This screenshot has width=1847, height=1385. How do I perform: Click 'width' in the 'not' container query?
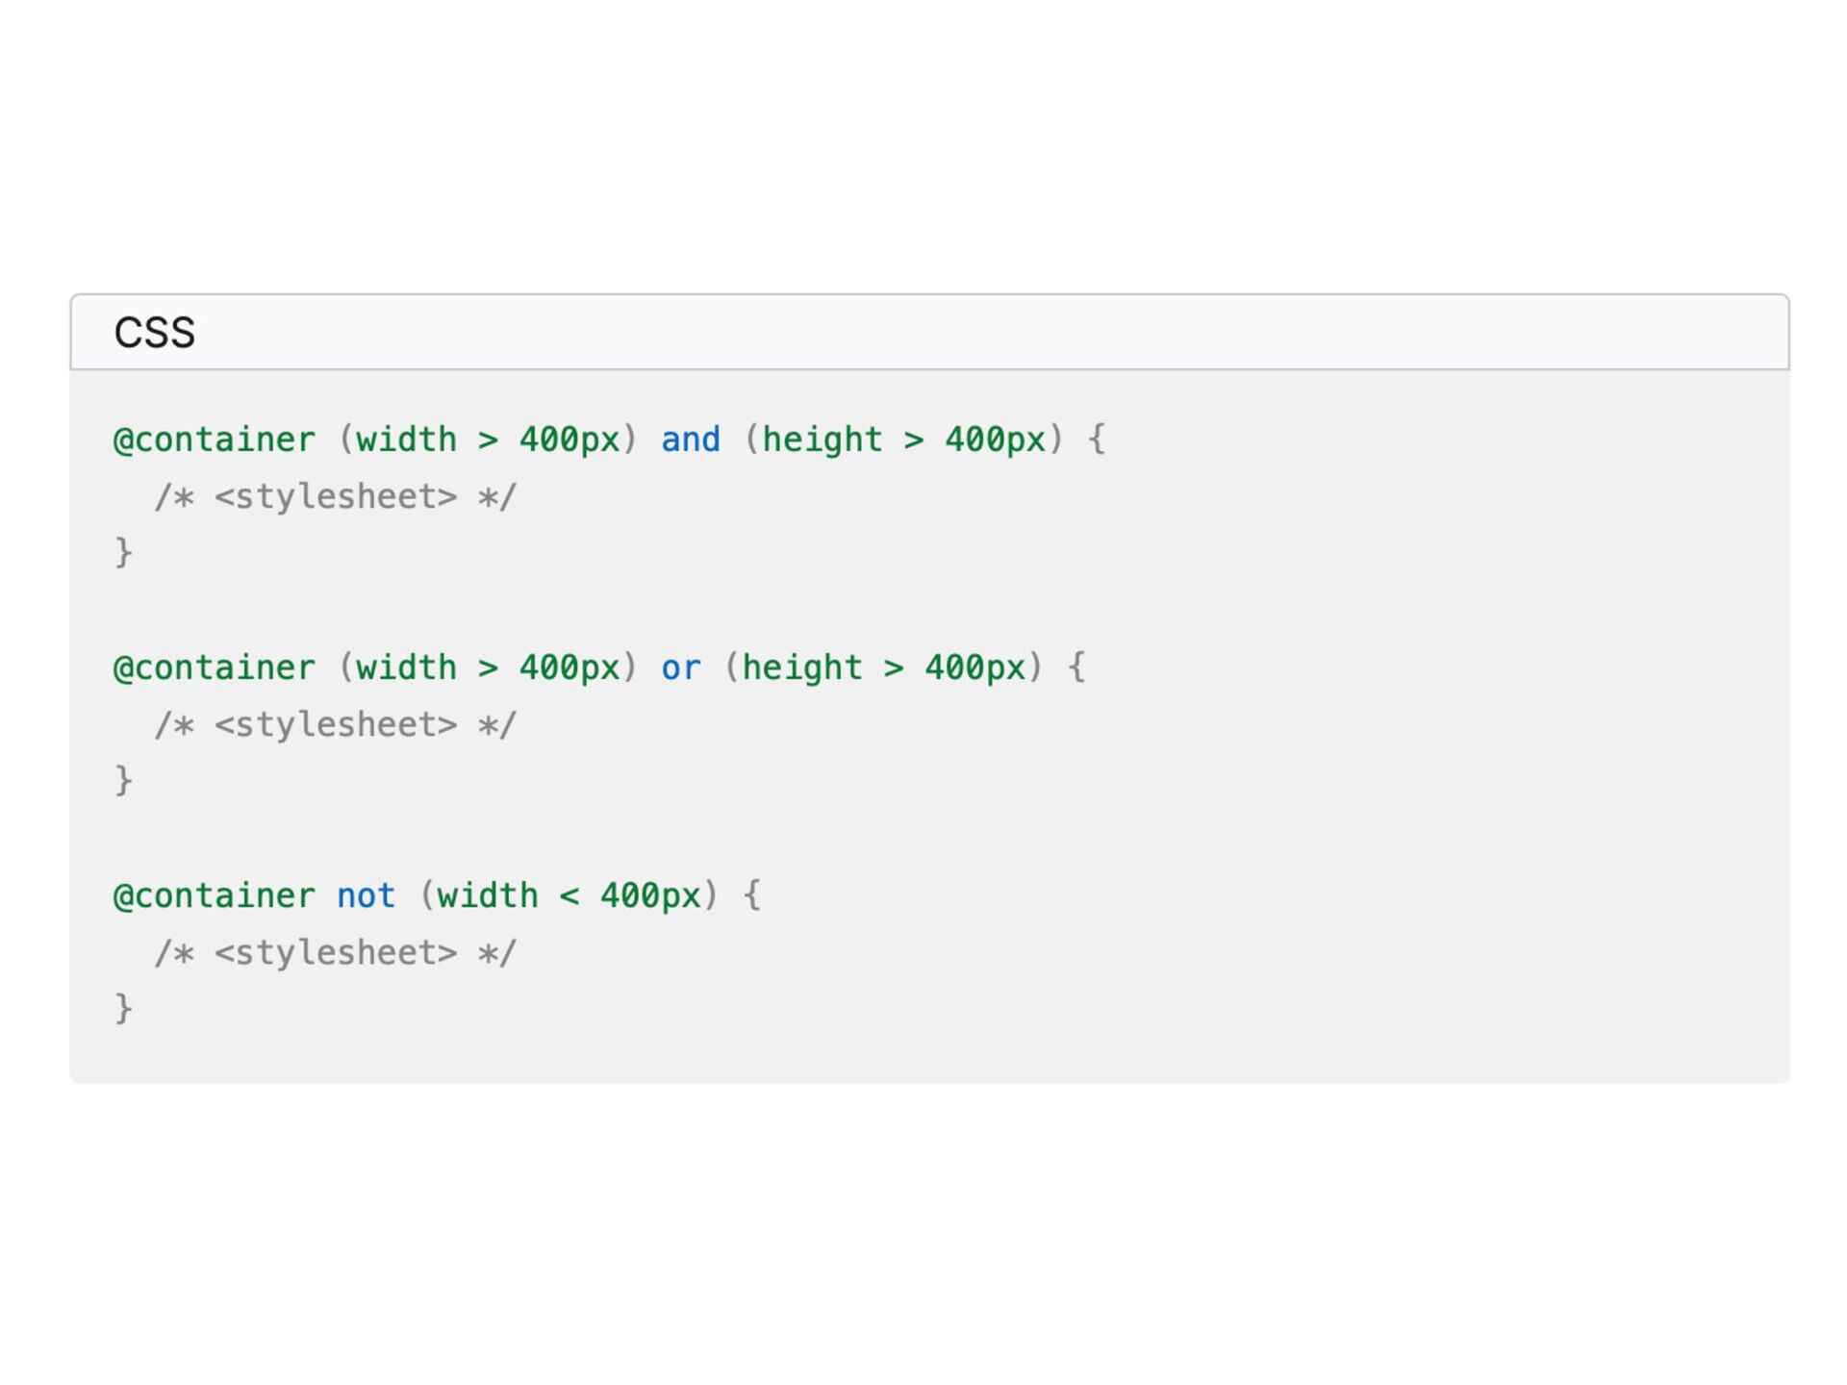pyautogui.click(x=487, y=895)
